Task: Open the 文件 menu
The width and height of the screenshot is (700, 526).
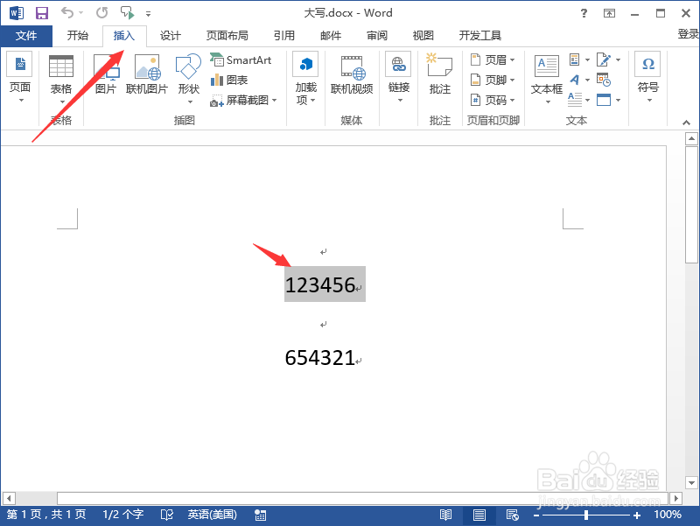Action: pyautogui.click(x=26, y=36)
